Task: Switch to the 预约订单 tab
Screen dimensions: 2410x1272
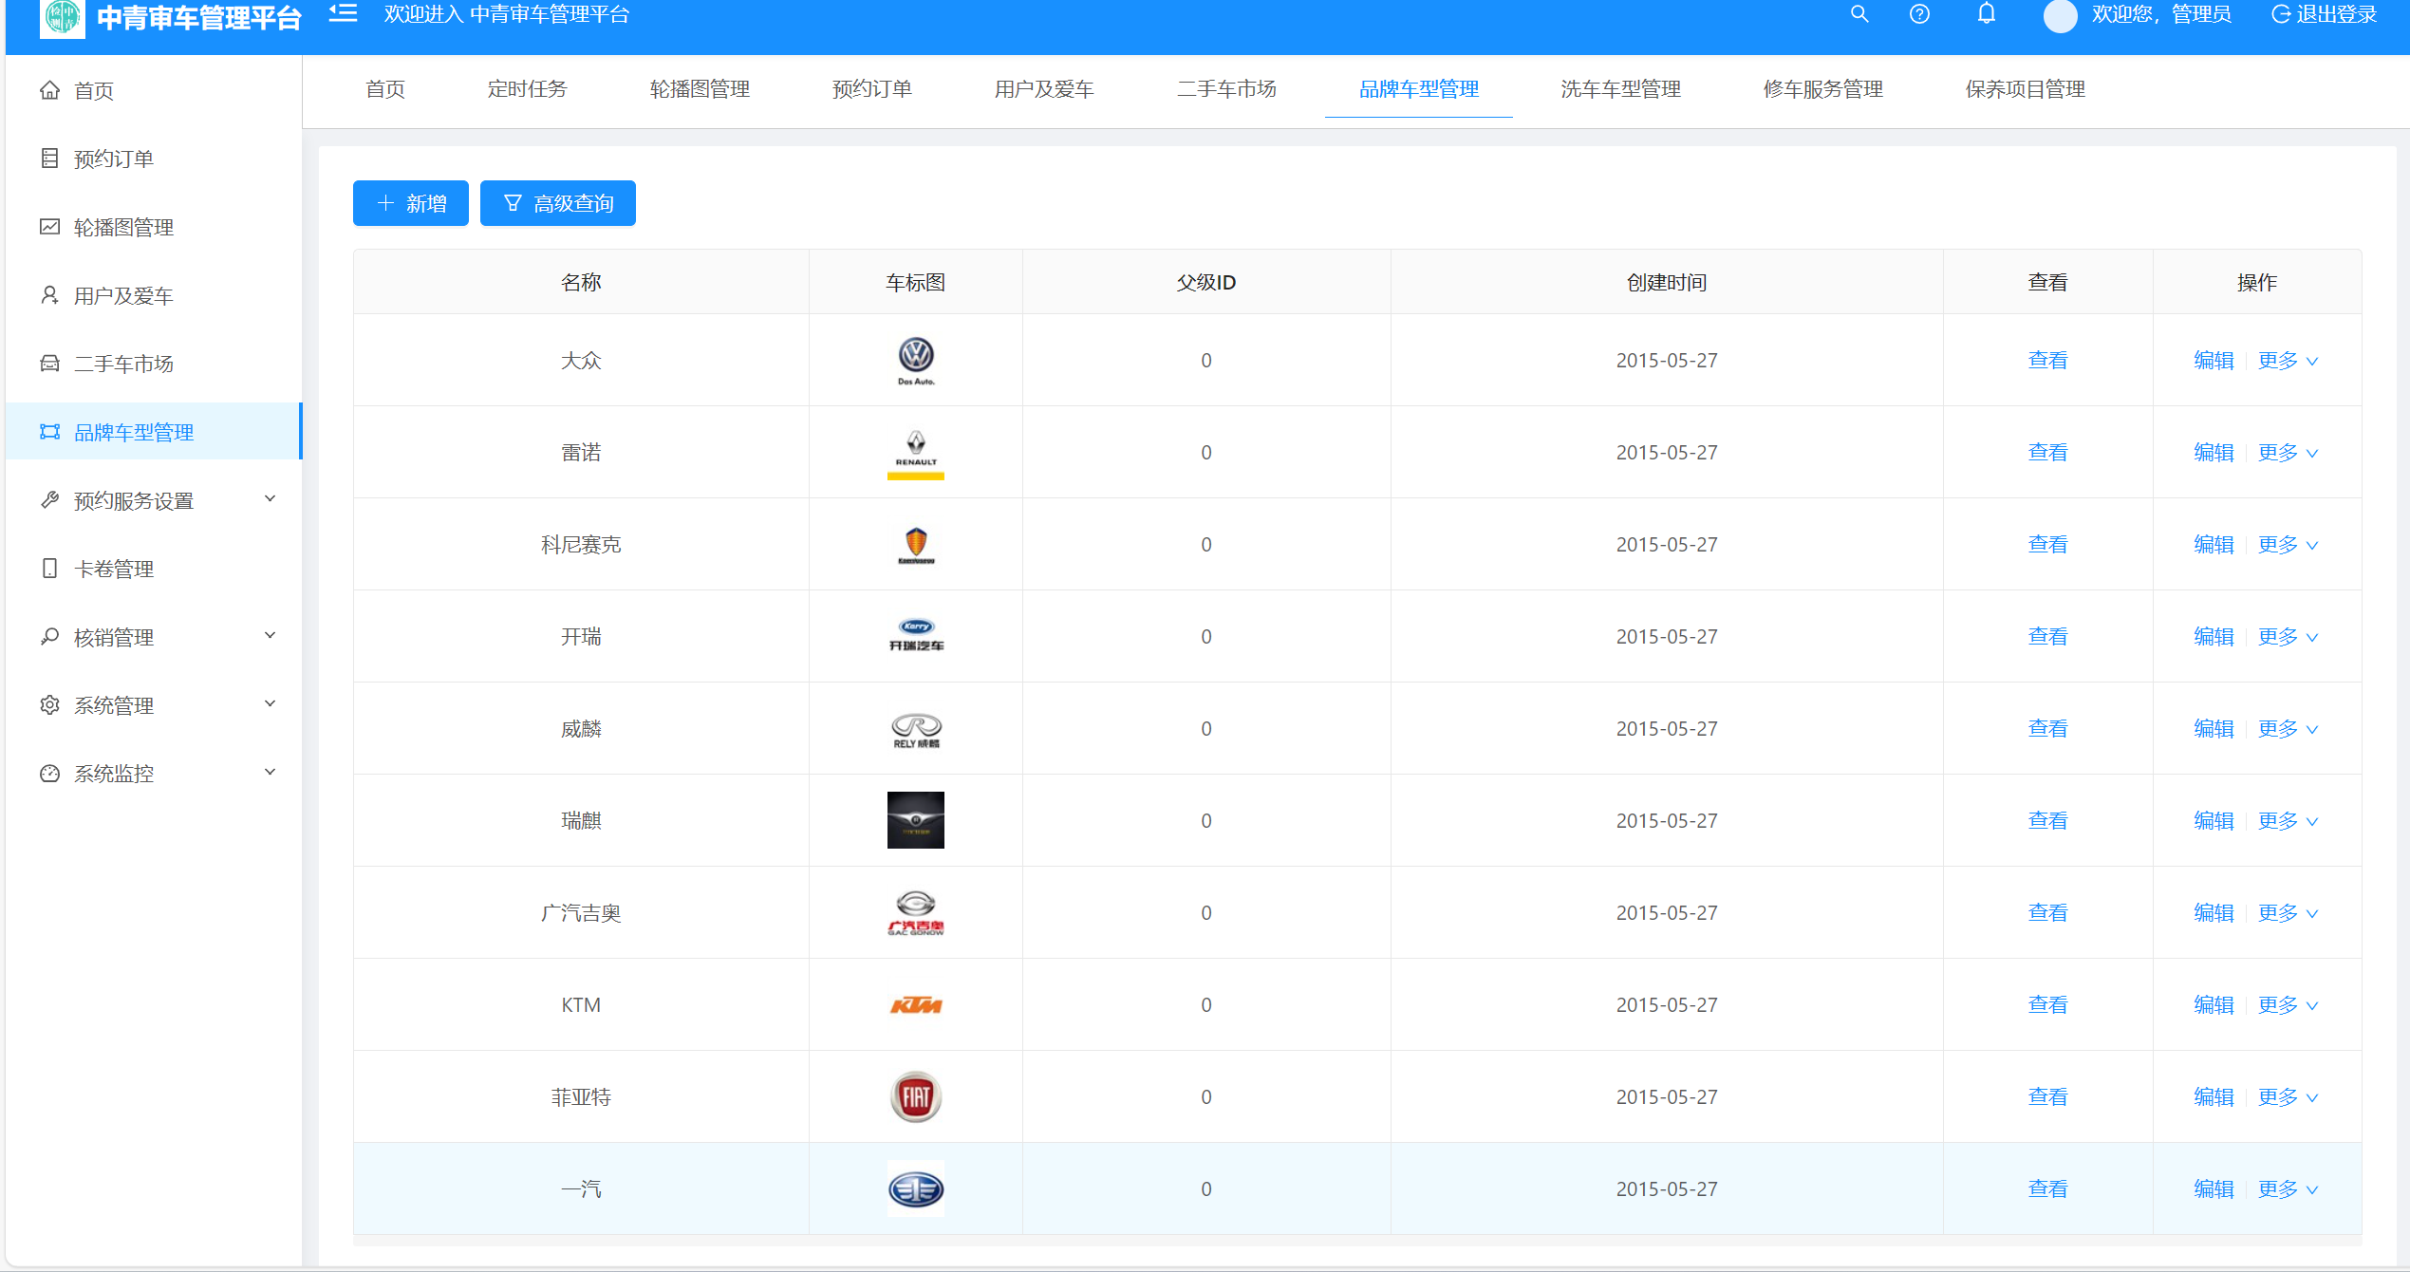Action: coord(871,89)
